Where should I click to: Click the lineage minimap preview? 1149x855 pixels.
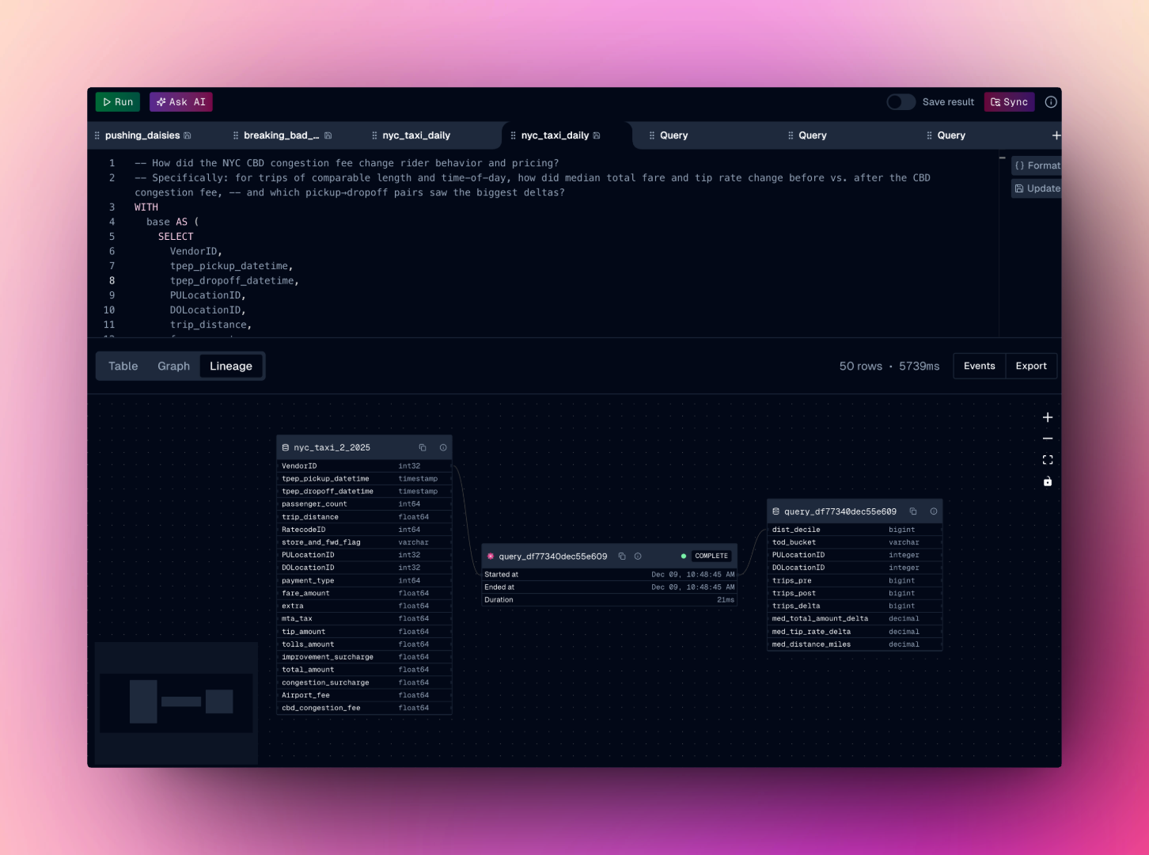pyautogui.click(x=175, y=701)
